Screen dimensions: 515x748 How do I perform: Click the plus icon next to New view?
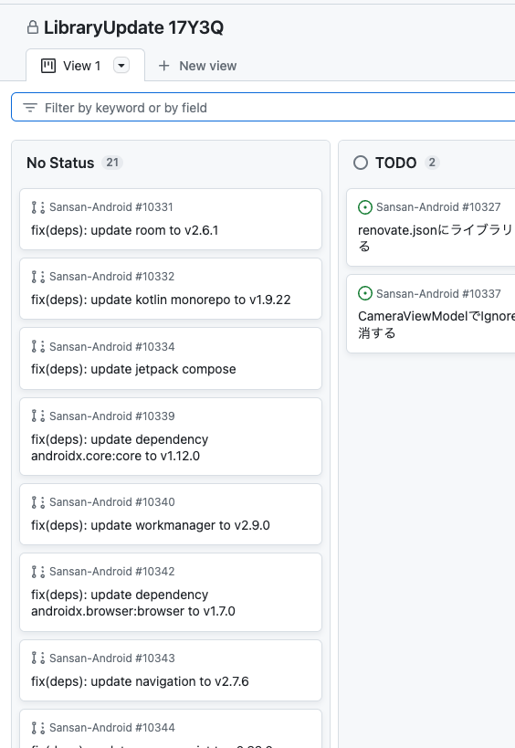(x=164, y=66)
